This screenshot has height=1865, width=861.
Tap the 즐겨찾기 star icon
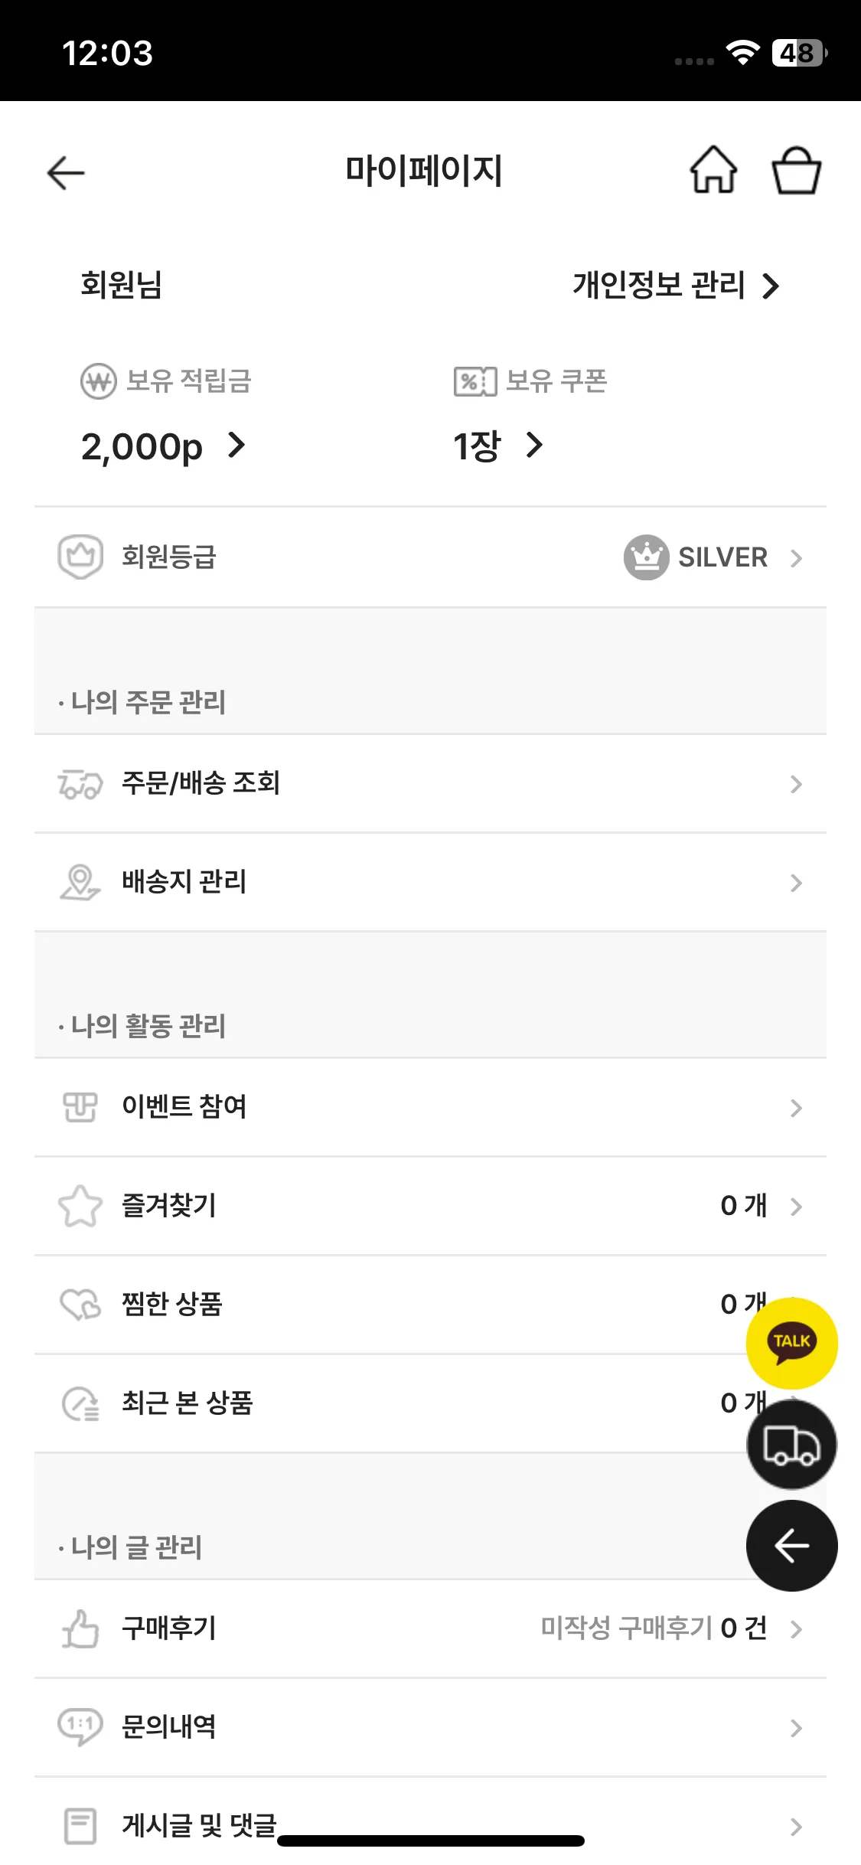pyautogui.click(x=80, y=1206)
